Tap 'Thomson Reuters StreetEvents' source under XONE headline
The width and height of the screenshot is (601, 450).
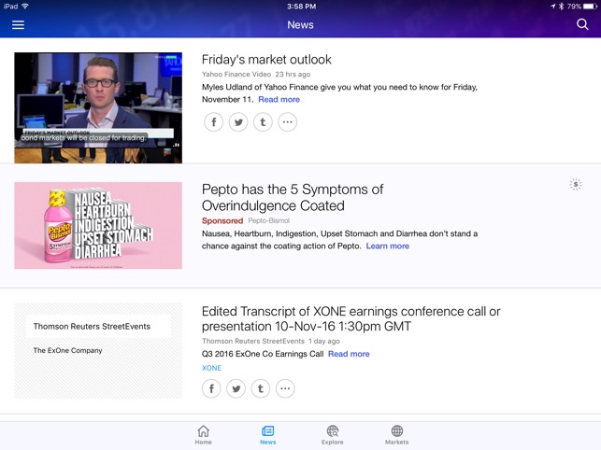(253, 341)
